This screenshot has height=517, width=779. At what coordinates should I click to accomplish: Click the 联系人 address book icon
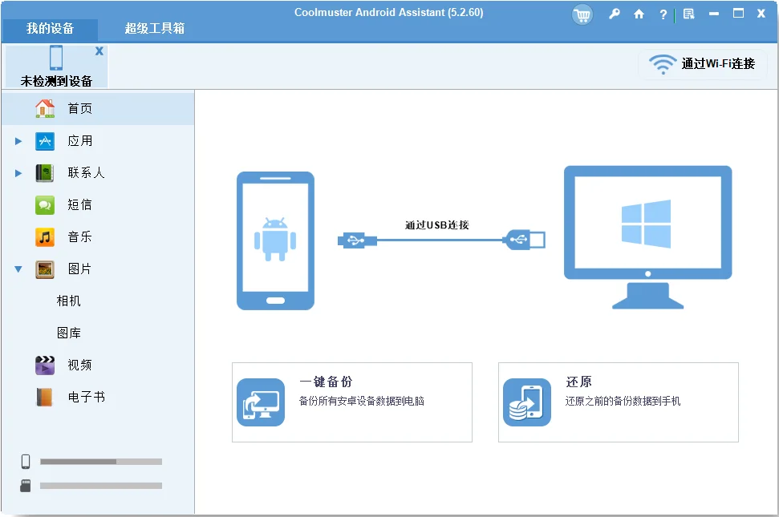[x=45, y=173]
